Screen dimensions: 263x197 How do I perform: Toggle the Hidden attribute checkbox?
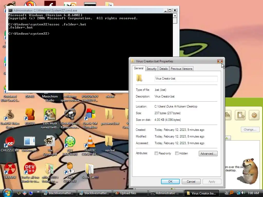click(x=177, y=153)
